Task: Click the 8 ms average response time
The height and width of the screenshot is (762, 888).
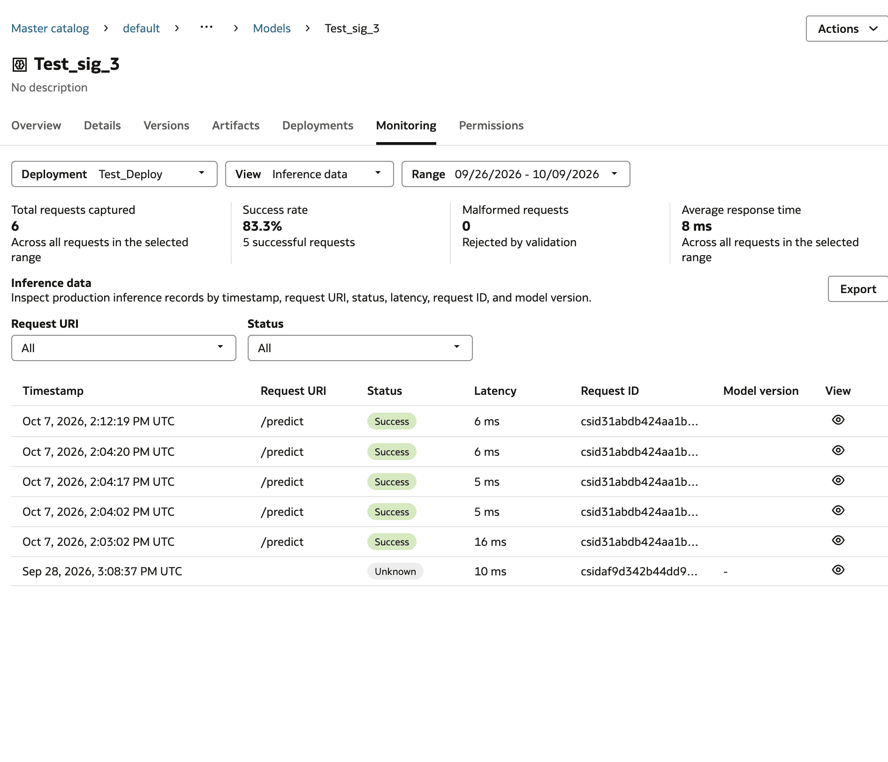Action: coord(697,226)
